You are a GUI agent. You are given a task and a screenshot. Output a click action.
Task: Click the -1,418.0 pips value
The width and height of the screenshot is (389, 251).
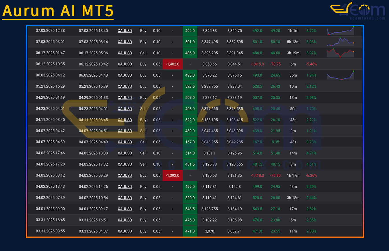click(x=257, y=176)
